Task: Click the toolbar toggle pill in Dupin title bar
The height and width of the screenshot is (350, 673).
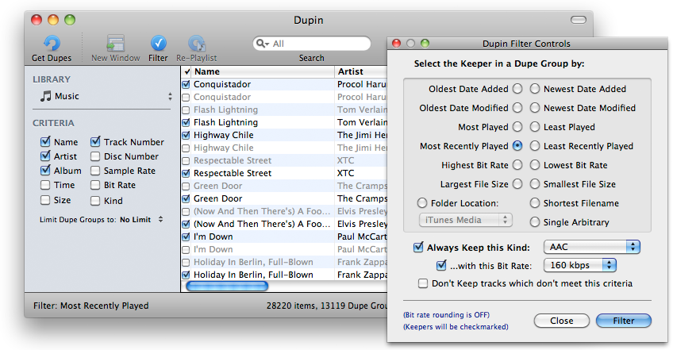Action: tap(578, 20)
